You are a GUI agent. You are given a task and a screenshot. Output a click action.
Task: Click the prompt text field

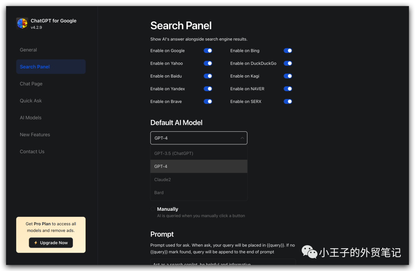pyautogui.click(x=223, y=262)
